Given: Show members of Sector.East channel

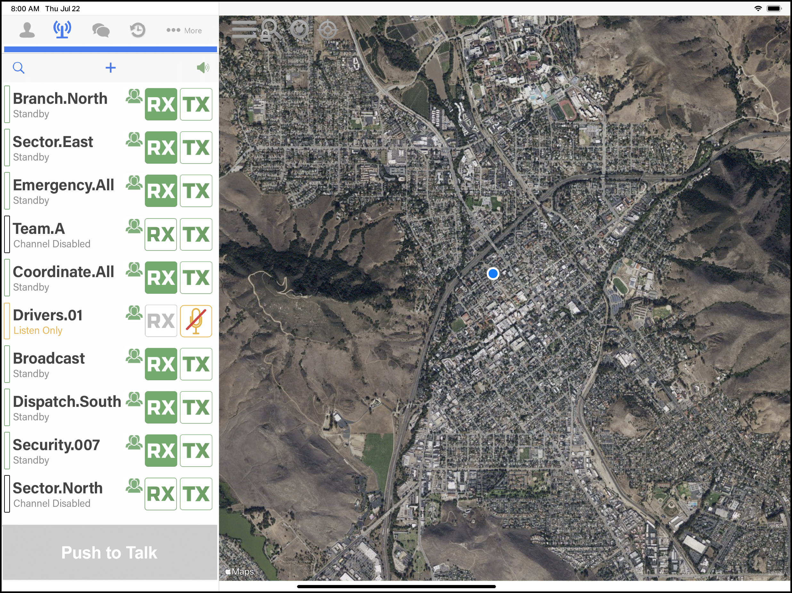Looking at the screenshot, I should (134, 140).
